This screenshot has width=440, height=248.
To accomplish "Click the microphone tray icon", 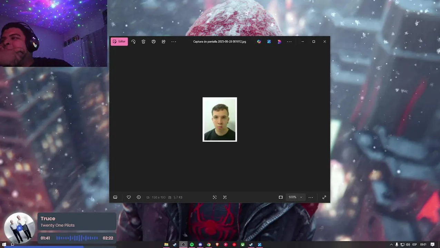I will point(397,245).
